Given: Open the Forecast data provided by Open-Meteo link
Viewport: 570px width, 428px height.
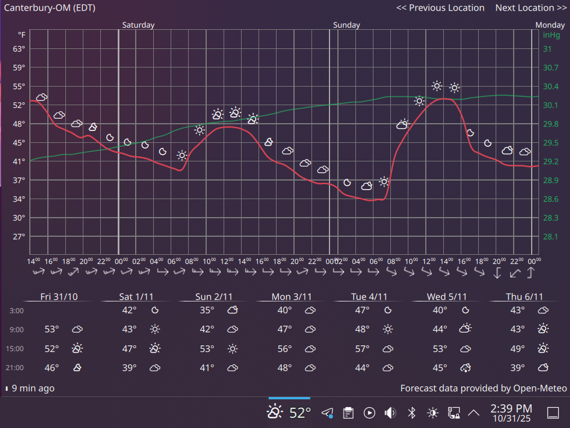Looking at the screenshot, I should click(483, 388).
